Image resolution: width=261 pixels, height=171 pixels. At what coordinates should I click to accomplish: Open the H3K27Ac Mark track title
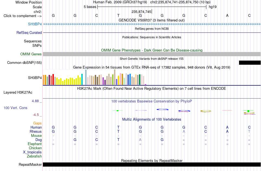(152, 89)
